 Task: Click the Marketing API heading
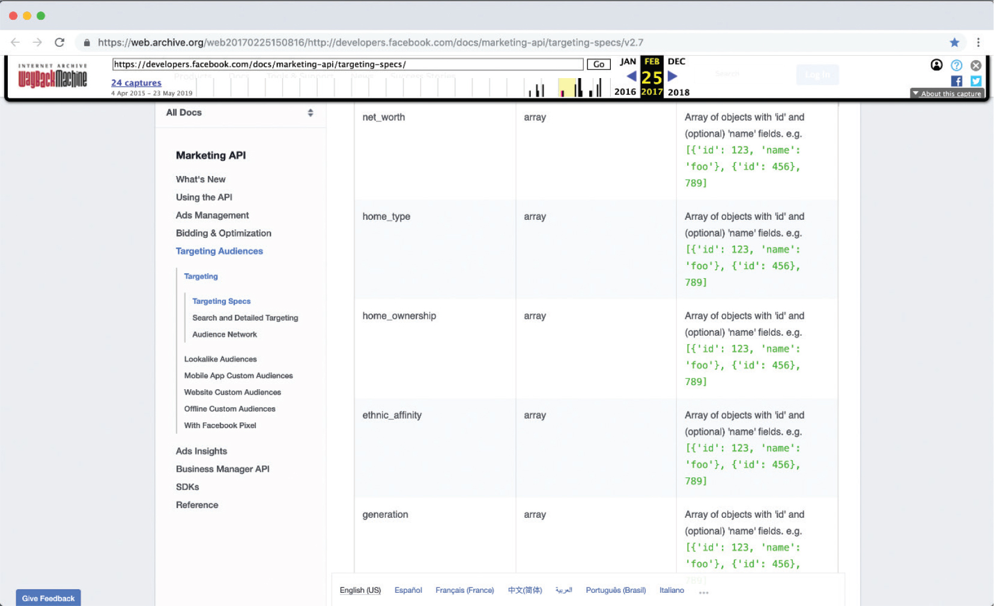click(211, 155)
